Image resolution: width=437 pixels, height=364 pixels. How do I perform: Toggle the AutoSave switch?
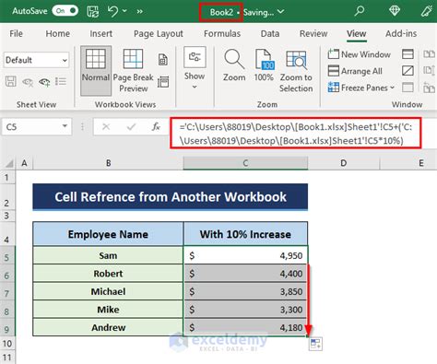coord(65,11)
